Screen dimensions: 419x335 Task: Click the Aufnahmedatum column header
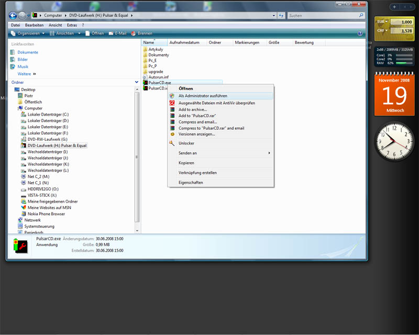pyautogui.click(x=187, y=42)
